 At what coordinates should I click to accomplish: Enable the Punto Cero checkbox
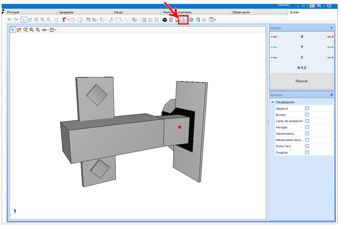(307, 146)
